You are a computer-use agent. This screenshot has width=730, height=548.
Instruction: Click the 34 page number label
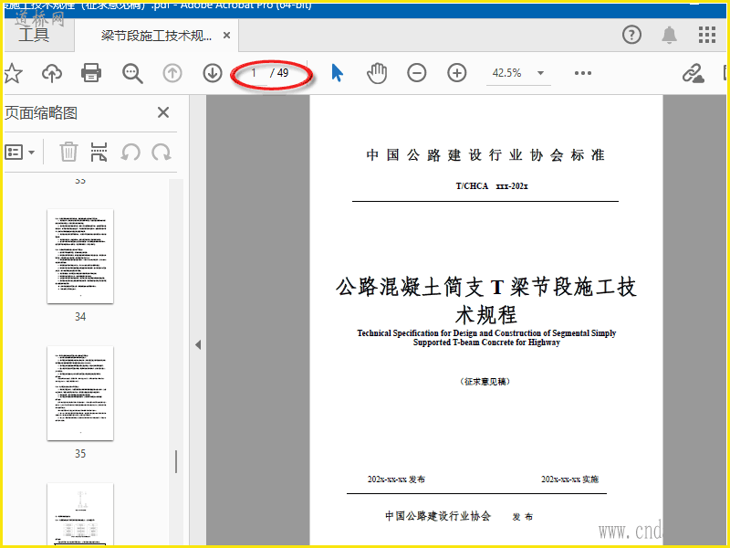tap(80, 317)
